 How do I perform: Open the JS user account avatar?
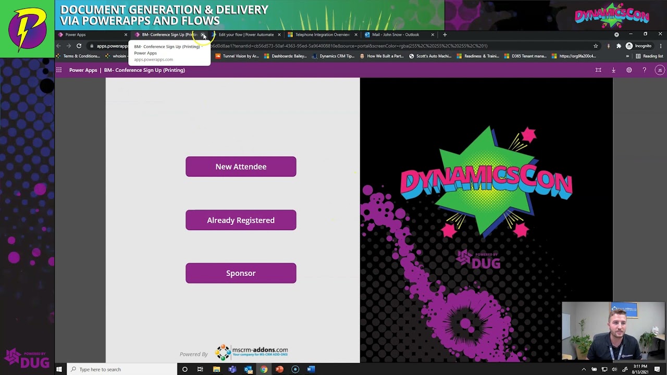pos(660,70)
